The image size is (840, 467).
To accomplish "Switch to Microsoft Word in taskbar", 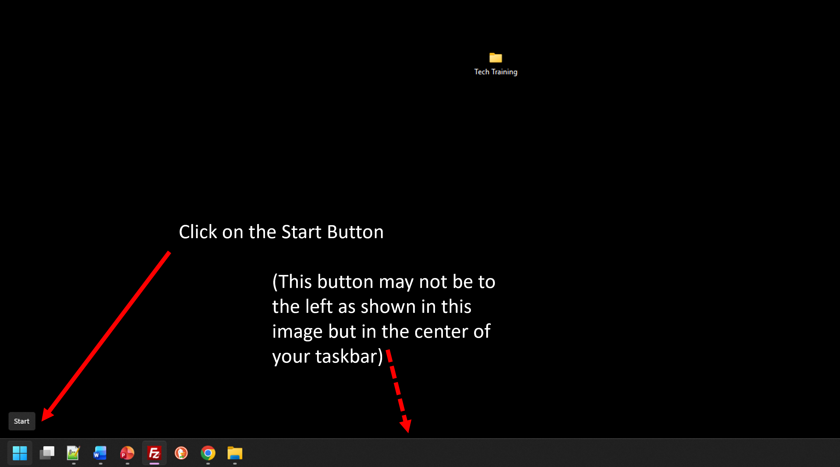I will pos(100,453).
